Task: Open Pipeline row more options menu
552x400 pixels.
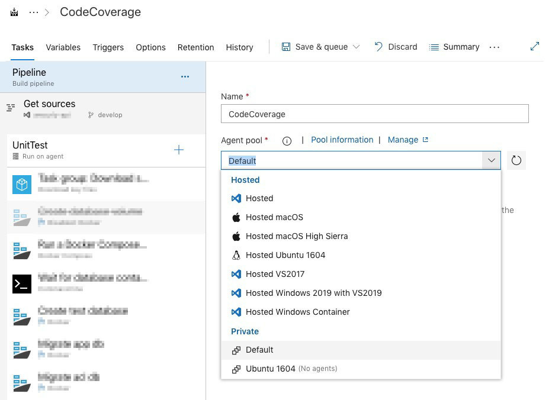Action: [x=185, y=77]
